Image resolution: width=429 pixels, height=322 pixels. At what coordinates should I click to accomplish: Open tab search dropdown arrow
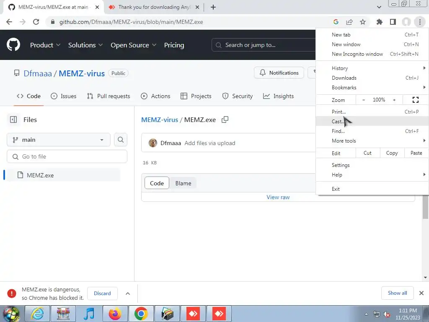click(x=379, y=7)
